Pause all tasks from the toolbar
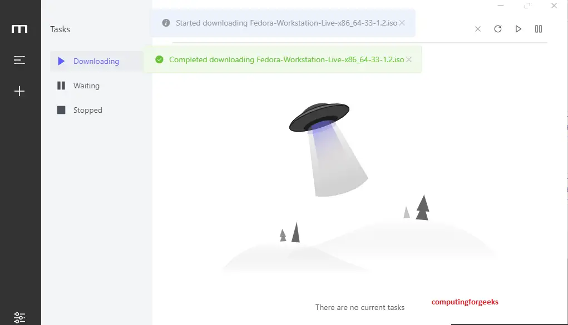This screenshot has width=568, height=325. pyautogui.click(x=539, y=29)
